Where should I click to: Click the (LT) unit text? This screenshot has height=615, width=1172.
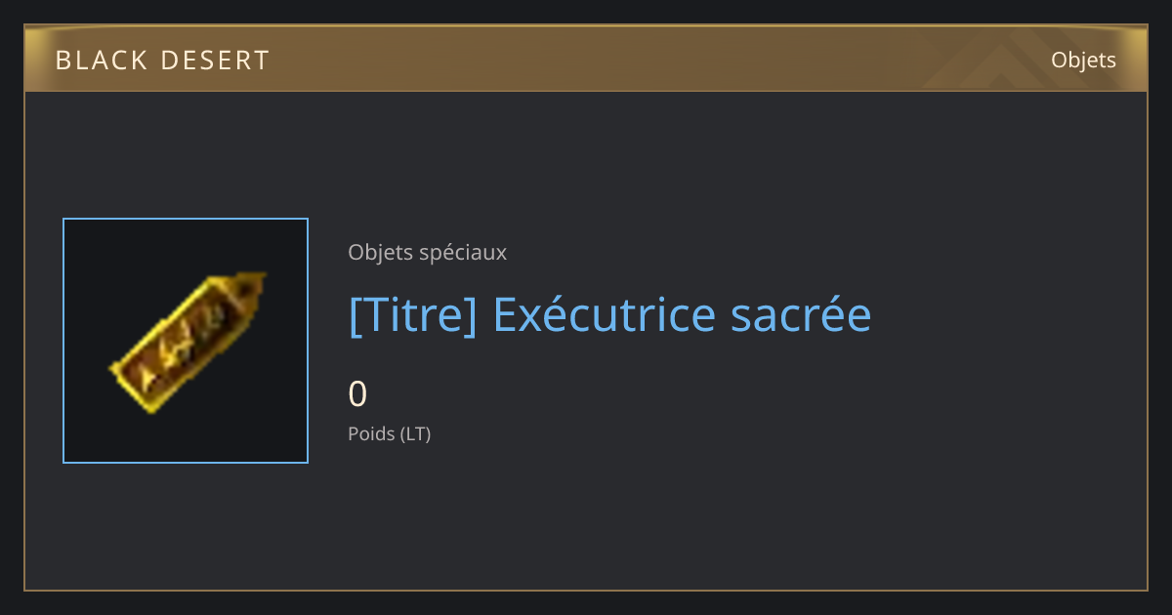pos(416,433)
